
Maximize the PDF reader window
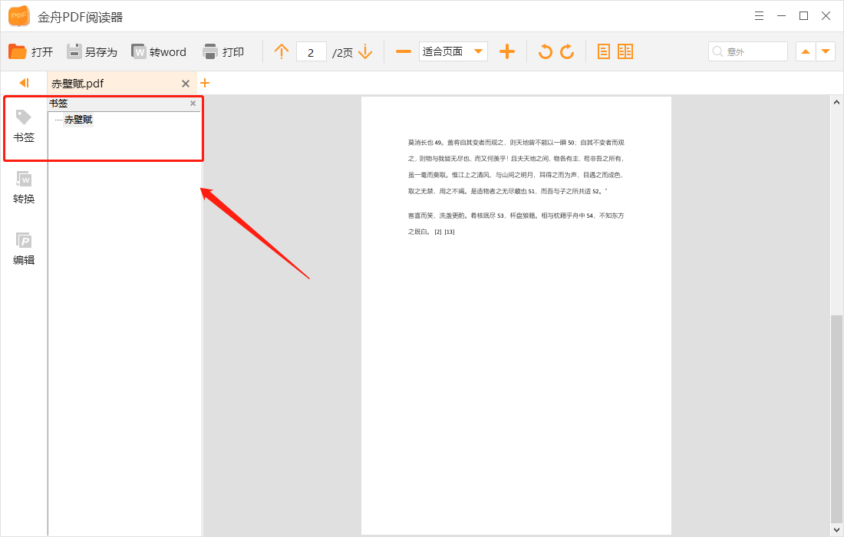pos(803,16)
